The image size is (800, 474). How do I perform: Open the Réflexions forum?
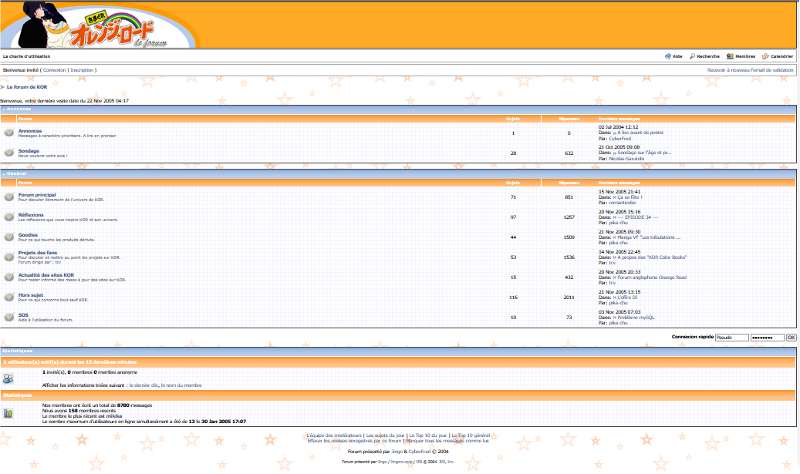(x=31, y=215)
